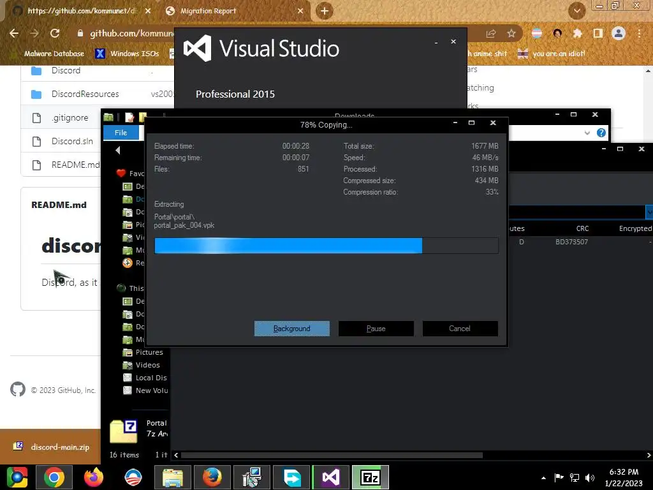Click the first Firefox taskbar icon
This screenshot has width=653, height=490.
click(x=94, y=477)
